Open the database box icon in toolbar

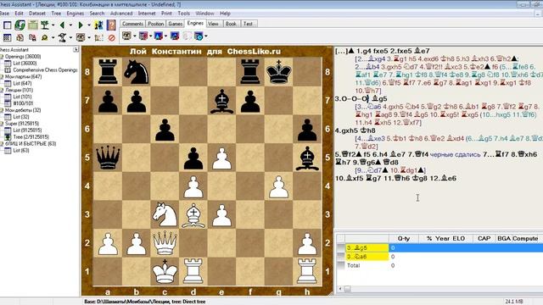coord(33,25)
